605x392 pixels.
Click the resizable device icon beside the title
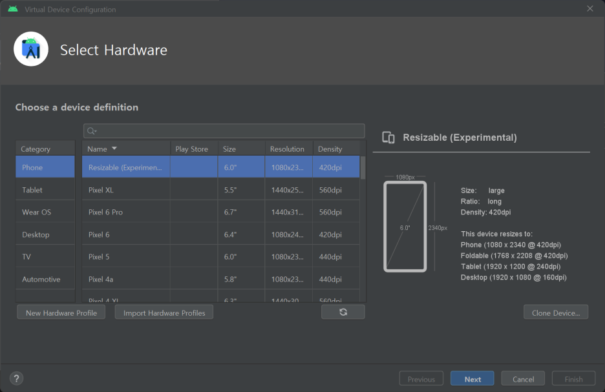(x=388, y=138)
